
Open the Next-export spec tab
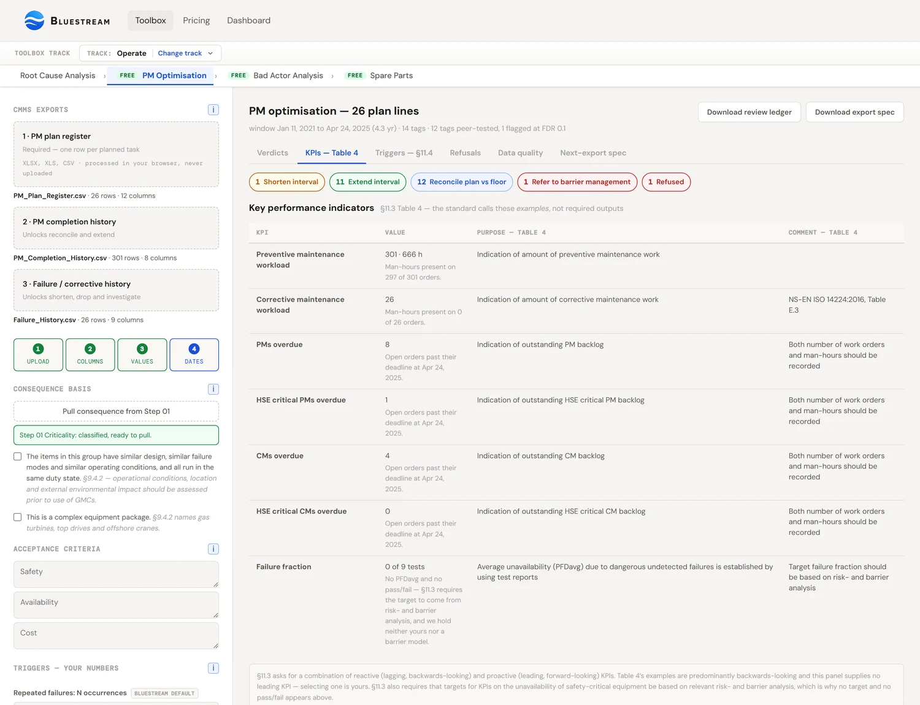(593, 153)
